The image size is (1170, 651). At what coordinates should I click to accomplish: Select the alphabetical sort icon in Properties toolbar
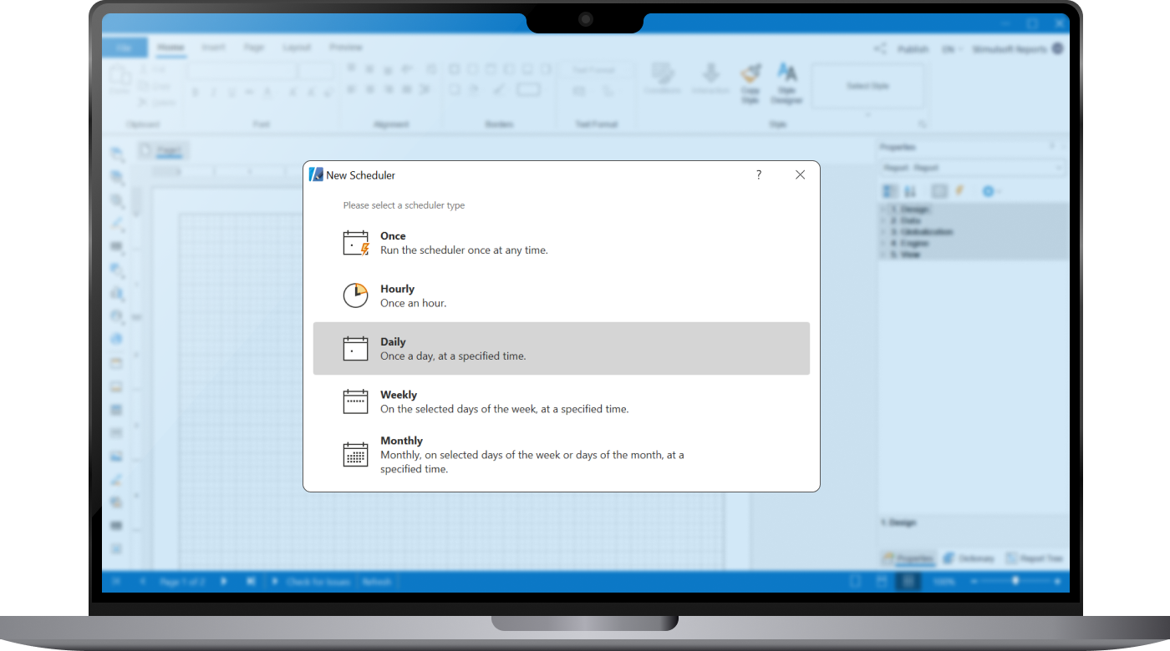910,191
